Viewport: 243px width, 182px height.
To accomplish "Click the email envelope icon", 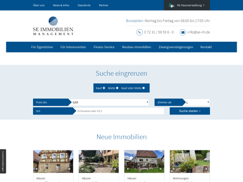I will [183, 33].
